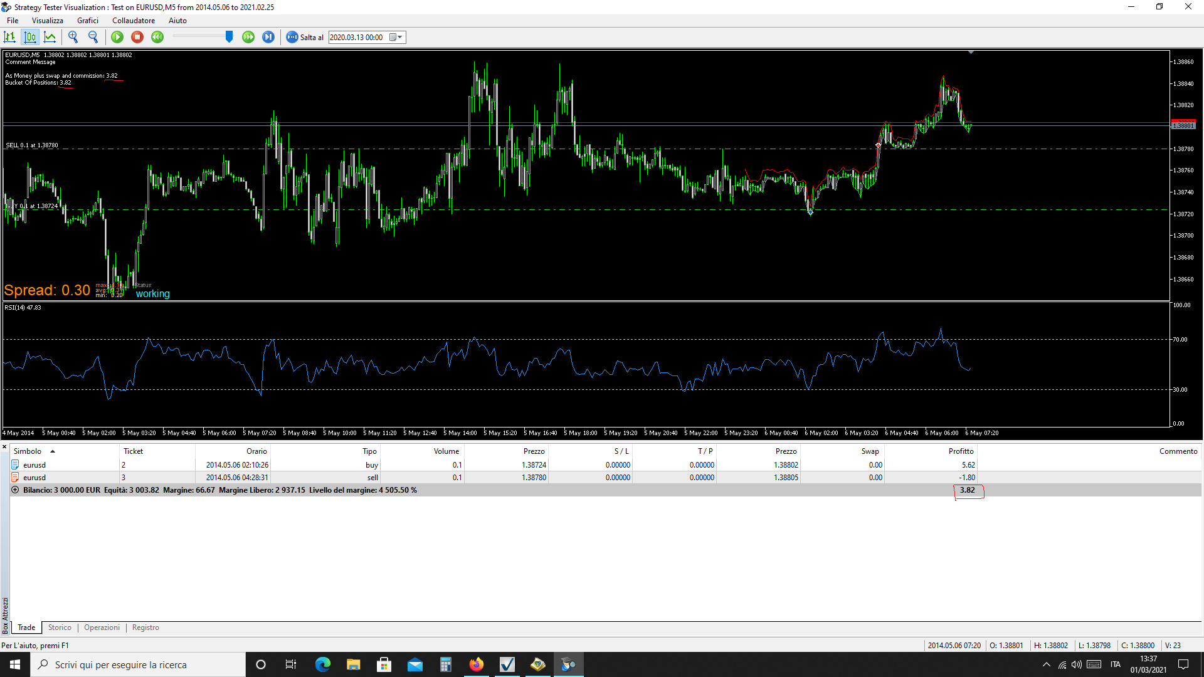Zoom in on the chart
1204x677 pixels.
click(x=73, y=37)
